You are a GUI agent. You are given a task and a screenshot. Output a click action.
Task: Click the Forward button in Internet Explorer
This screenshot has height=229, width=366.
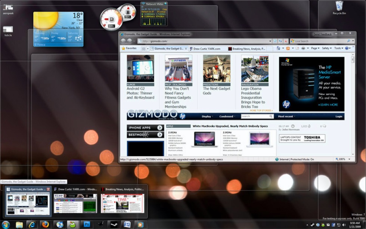pyautogui.click(x=129, y=41)
